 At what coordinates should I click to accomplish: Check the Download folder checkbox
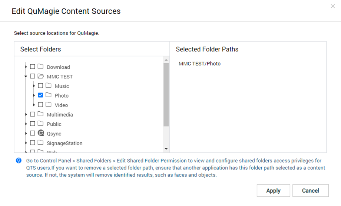[x=33, y=67]
